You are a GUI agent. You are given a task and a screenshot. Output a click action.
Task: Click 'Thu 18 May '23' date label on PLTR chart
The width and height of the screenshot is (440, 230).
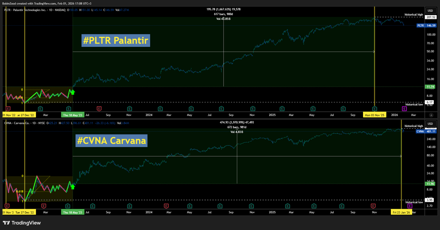click(73, 115)
